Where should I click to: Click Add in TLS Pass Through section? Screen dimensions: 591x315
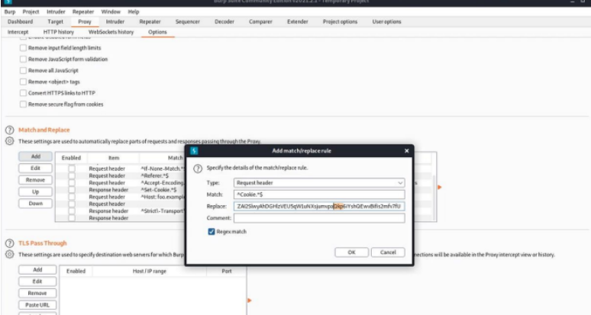click(37, 270)
